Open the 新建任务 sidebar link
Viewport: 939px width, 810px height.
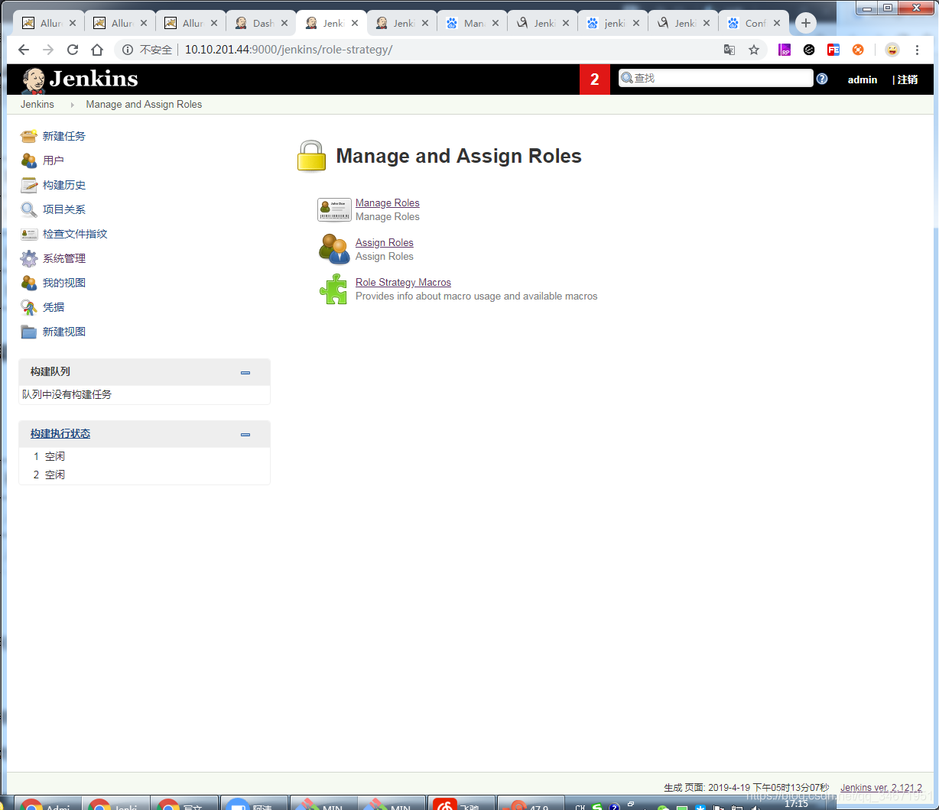[64, 136]
